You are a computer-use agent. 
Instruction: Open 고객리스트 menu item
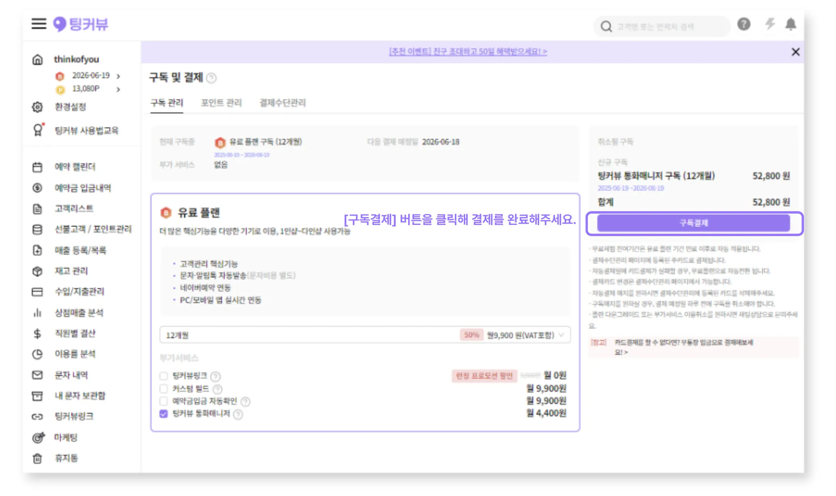coord(74,209)
